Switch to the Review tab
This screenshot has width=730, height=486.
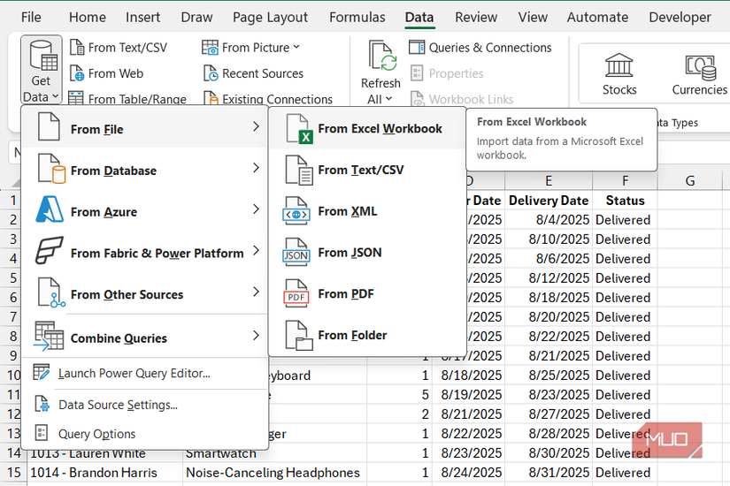(x=476, y=17)
